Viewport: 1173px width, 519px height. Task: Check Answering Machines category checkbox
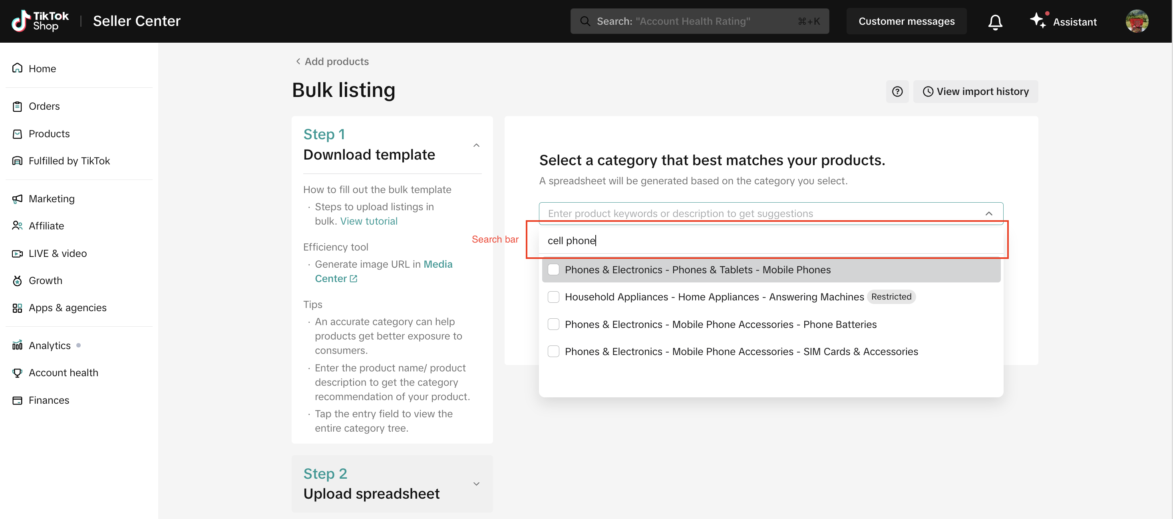[553, 297]
